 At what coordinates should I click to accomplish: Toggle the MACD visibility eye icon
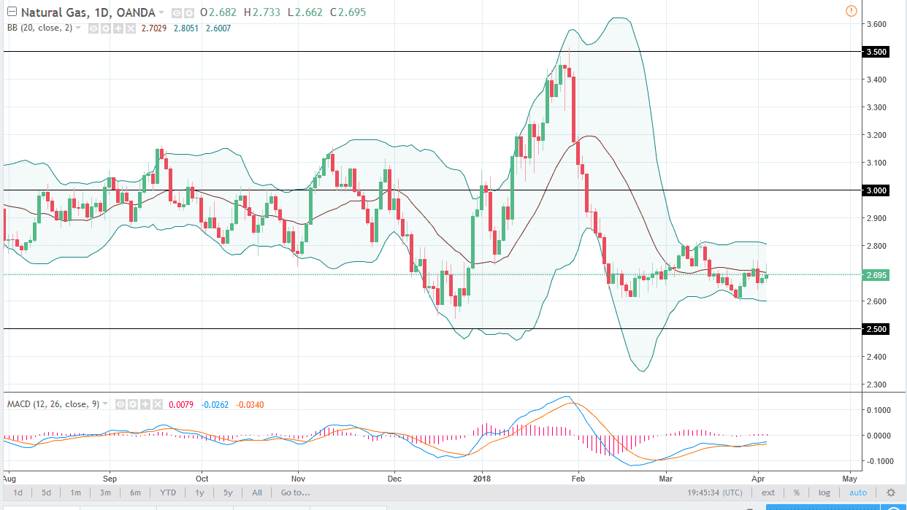120,403
